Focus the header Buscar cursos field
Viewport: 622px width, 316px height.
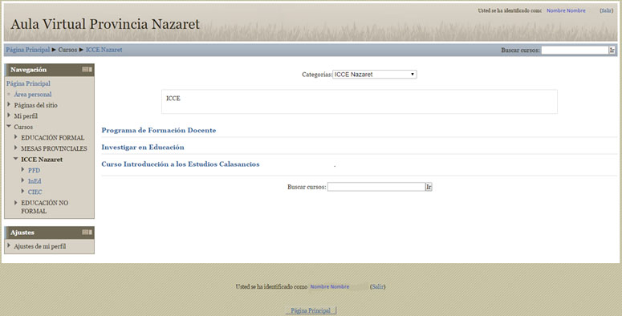tap(575, 50)
